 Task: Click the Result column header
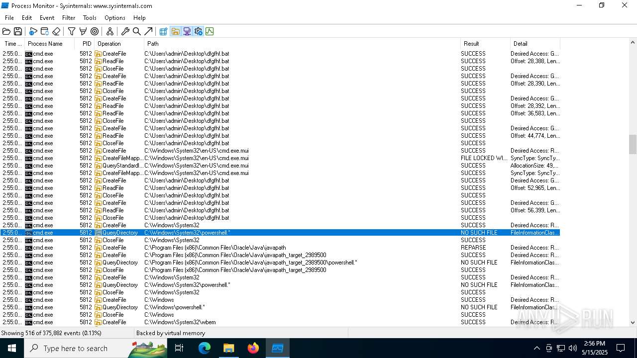click(x=485, y=44)
